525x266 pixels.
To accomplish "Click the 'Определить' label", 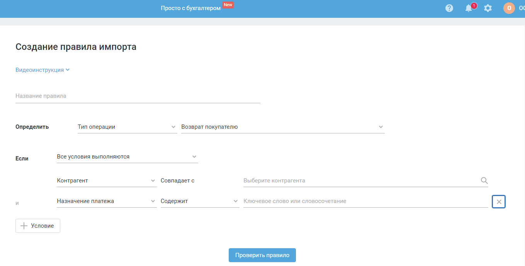I will [x=32, y=127].
